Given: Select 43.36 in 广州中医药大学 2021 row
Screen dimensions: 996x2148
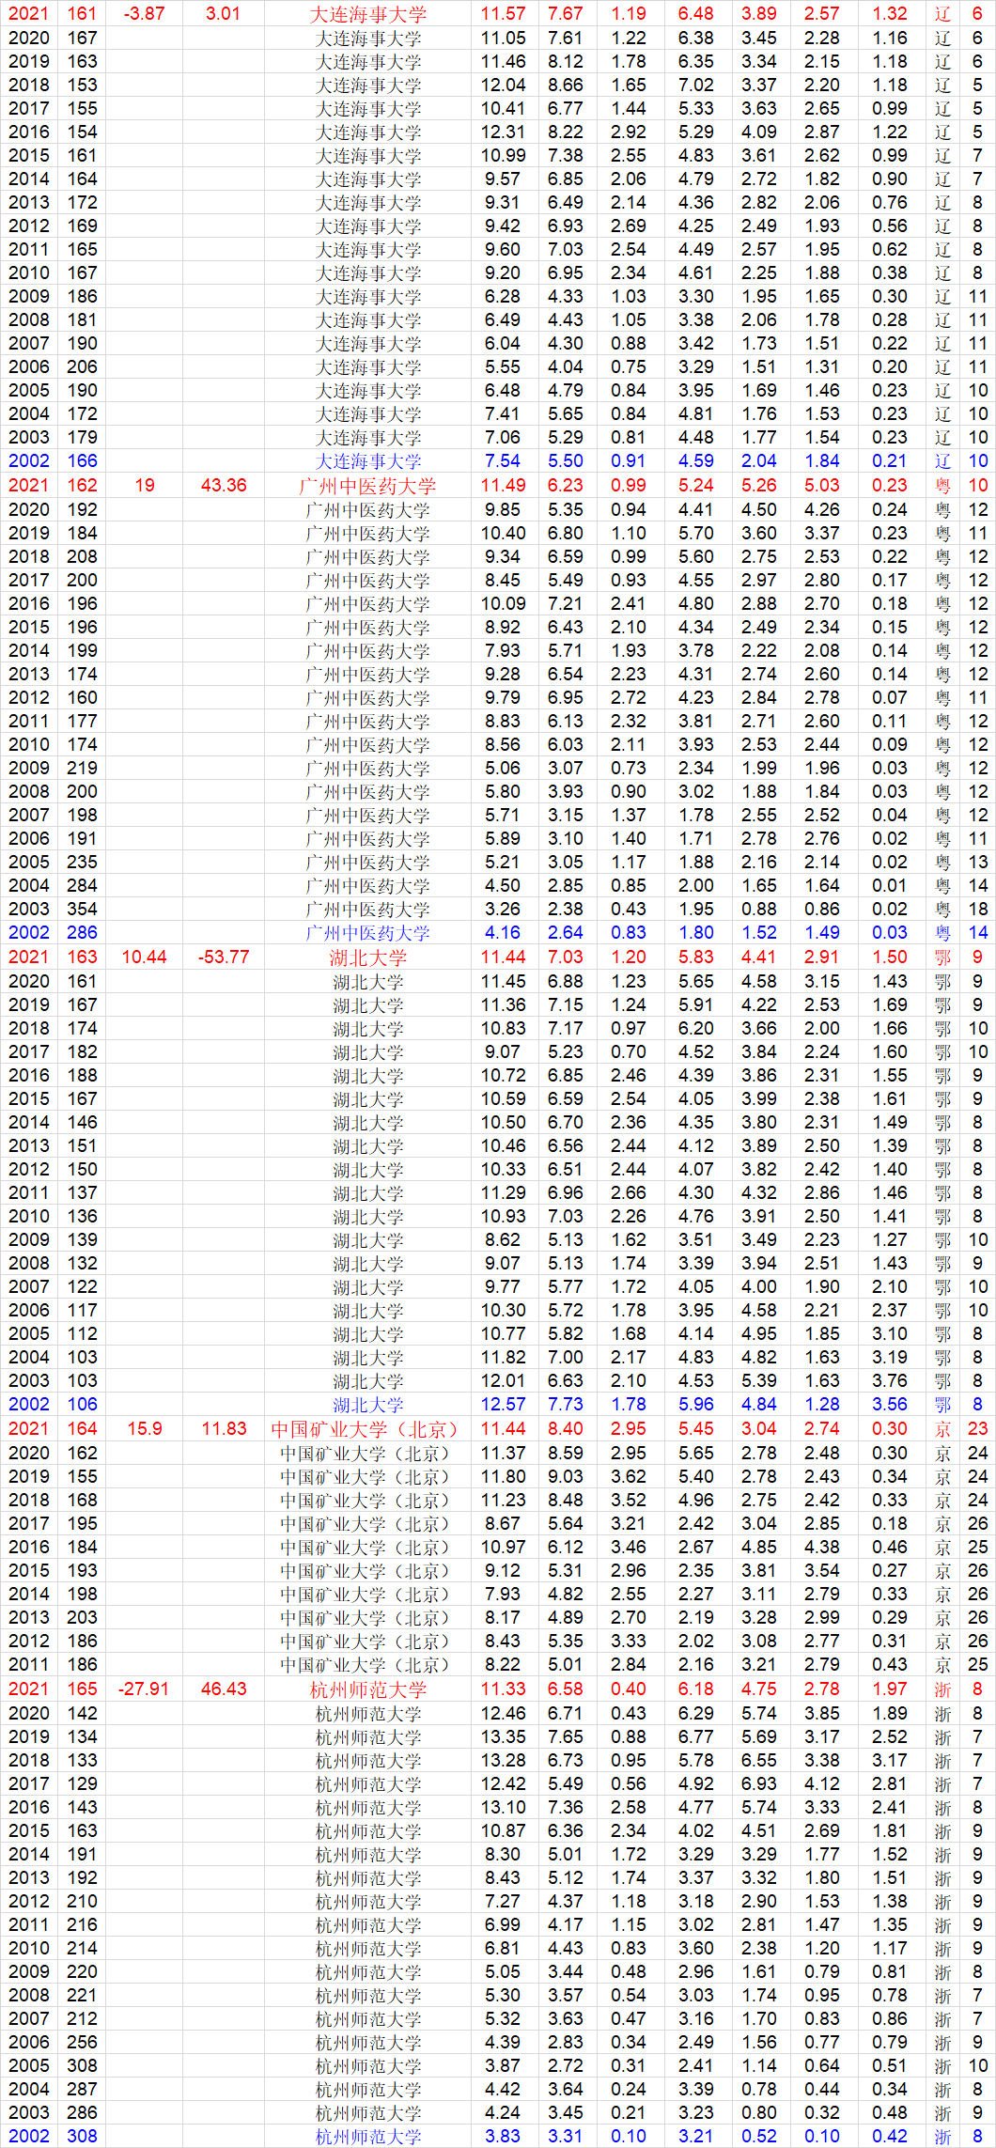Looking at the screenshot, I should pos(224,486).
